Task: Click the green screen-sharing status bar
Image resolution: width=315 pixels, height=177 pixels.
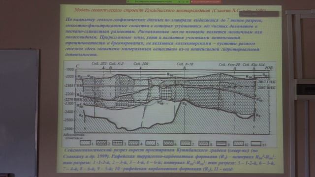Action: pos(158,1)
